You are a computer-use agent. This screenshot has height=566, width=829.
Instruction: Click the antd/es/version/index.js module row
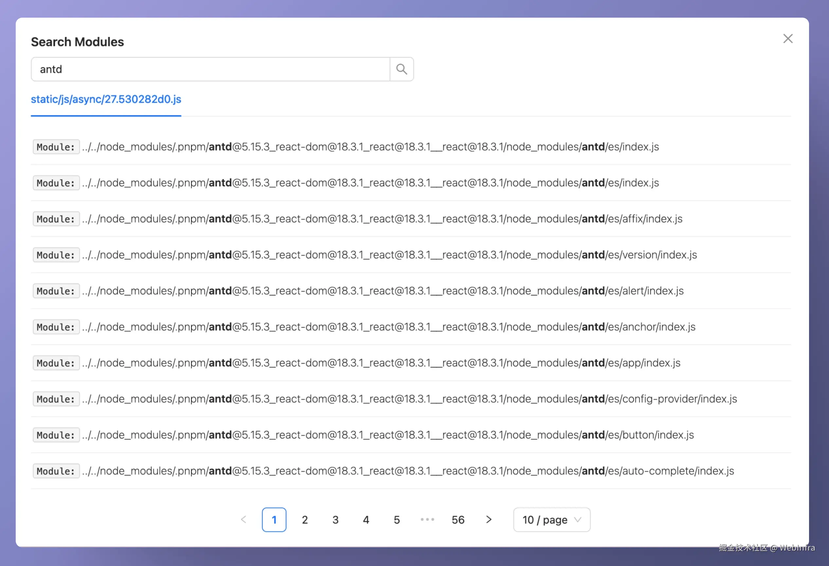tap(389, 255)
